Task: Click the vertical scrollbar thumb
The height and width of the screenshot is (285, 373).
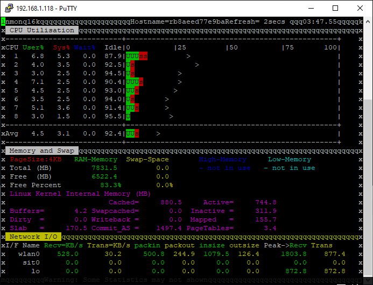Action: (368, 187)
